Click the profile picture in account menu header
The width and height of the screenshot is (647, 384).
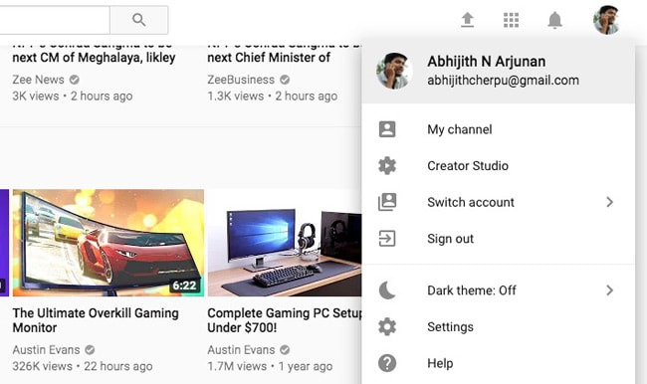[394, 71]
